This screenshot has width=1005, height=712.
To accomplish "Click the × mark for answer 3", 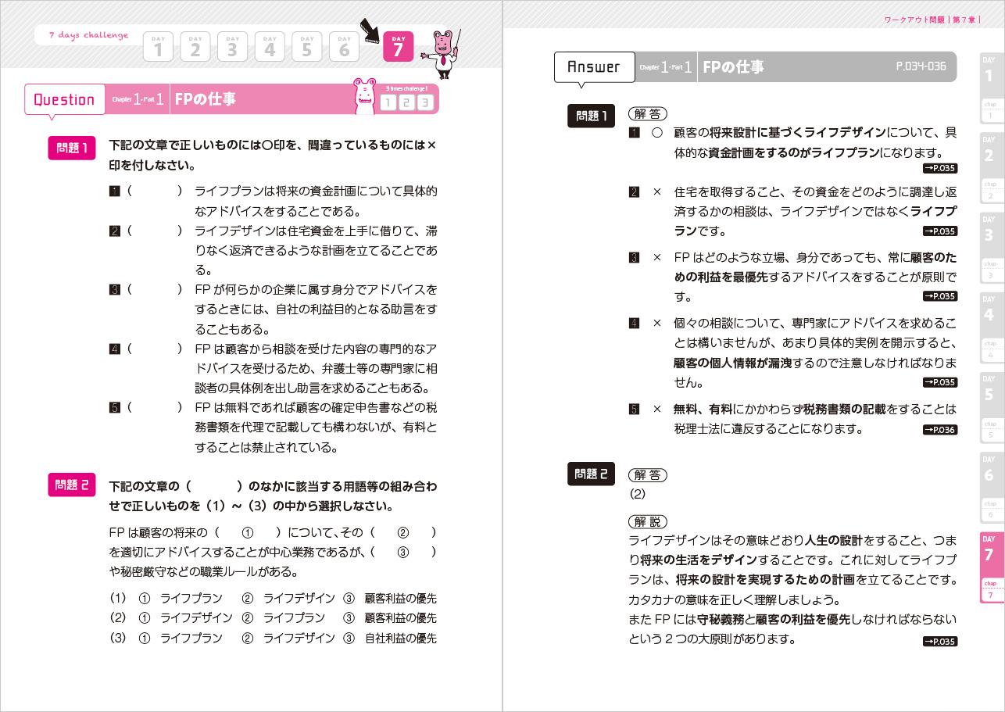I will (657, 257).
